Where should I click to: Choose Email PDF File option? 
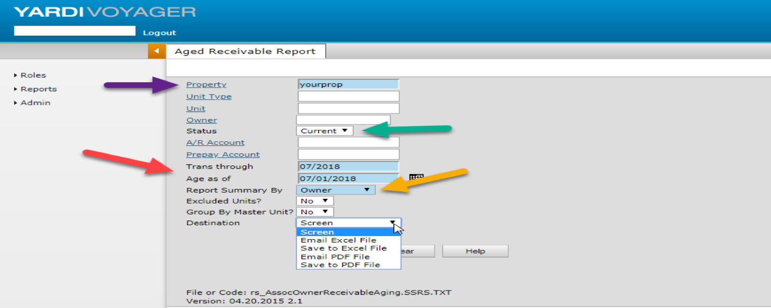(335, 257)
